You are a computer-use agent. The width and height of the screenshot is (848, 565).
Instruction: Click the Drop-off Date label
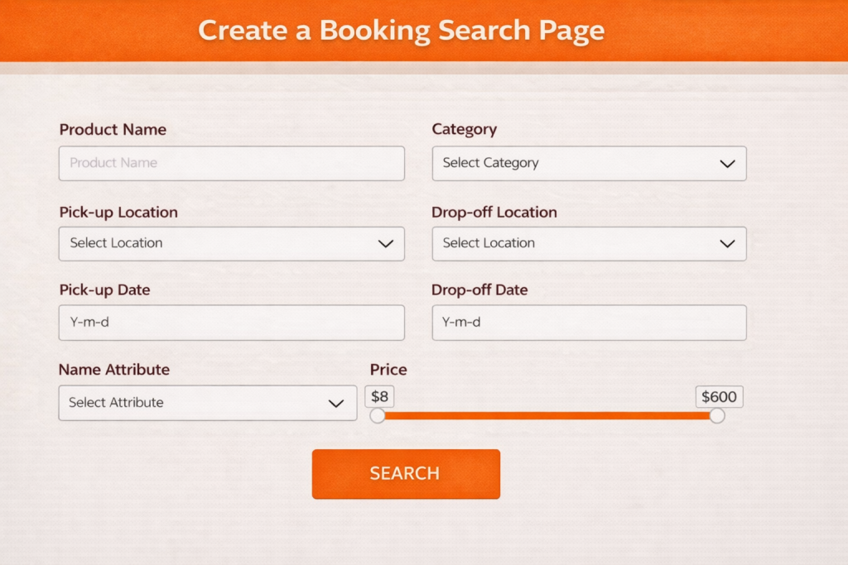479,290
